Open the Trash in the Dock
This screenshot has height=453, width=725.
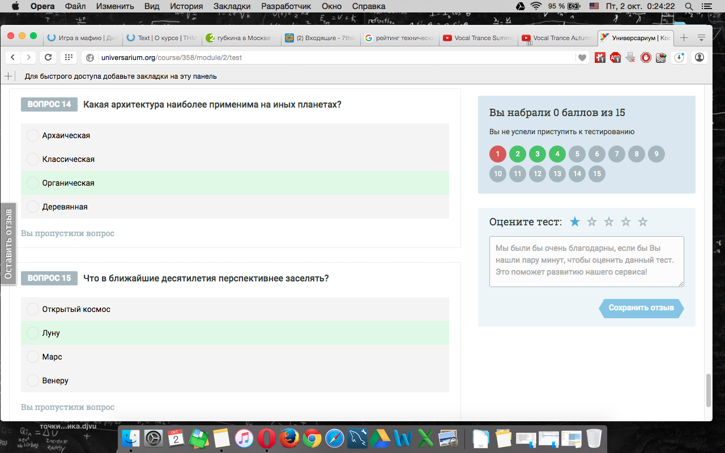point(594,438)
